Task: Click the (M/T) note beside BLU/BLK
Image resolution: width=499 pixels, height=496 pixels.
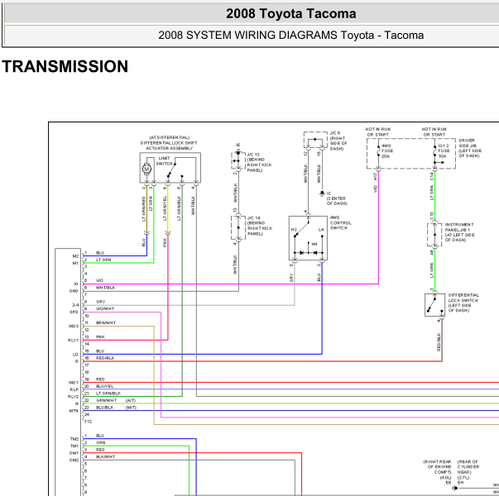Action: tap(131, 408)
